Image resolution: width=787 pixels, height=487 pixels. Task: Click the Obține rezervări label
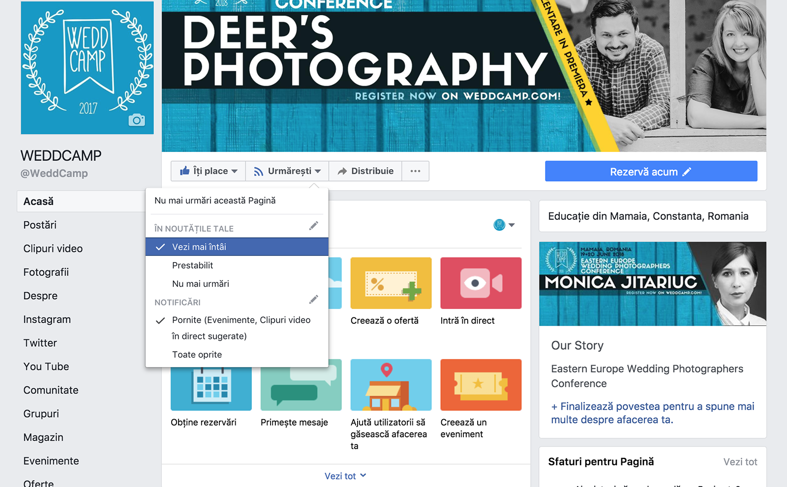click(x=204, y=423)
